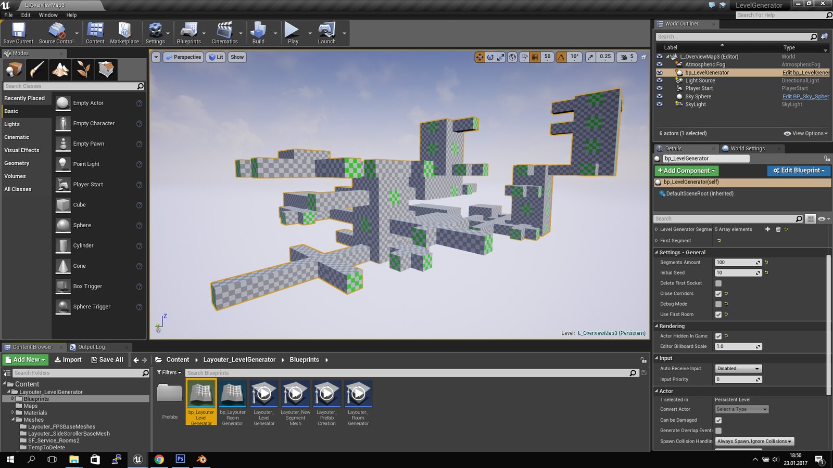Switch to Output Log tab
This screenshot has height=468, width=833.
point(92,347)
